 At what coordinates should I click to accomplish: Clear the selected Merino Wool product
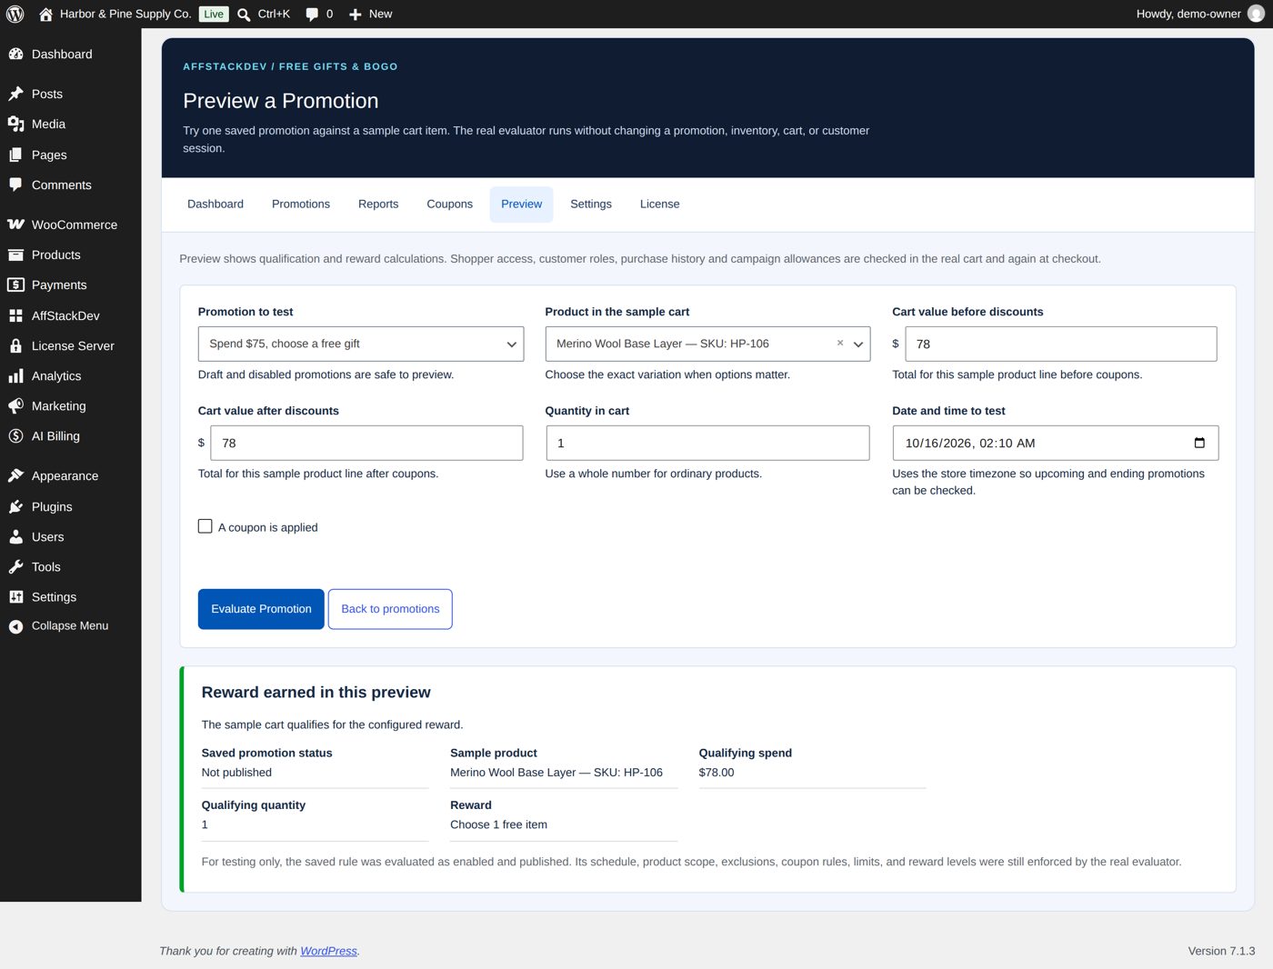tap(840, 343)
